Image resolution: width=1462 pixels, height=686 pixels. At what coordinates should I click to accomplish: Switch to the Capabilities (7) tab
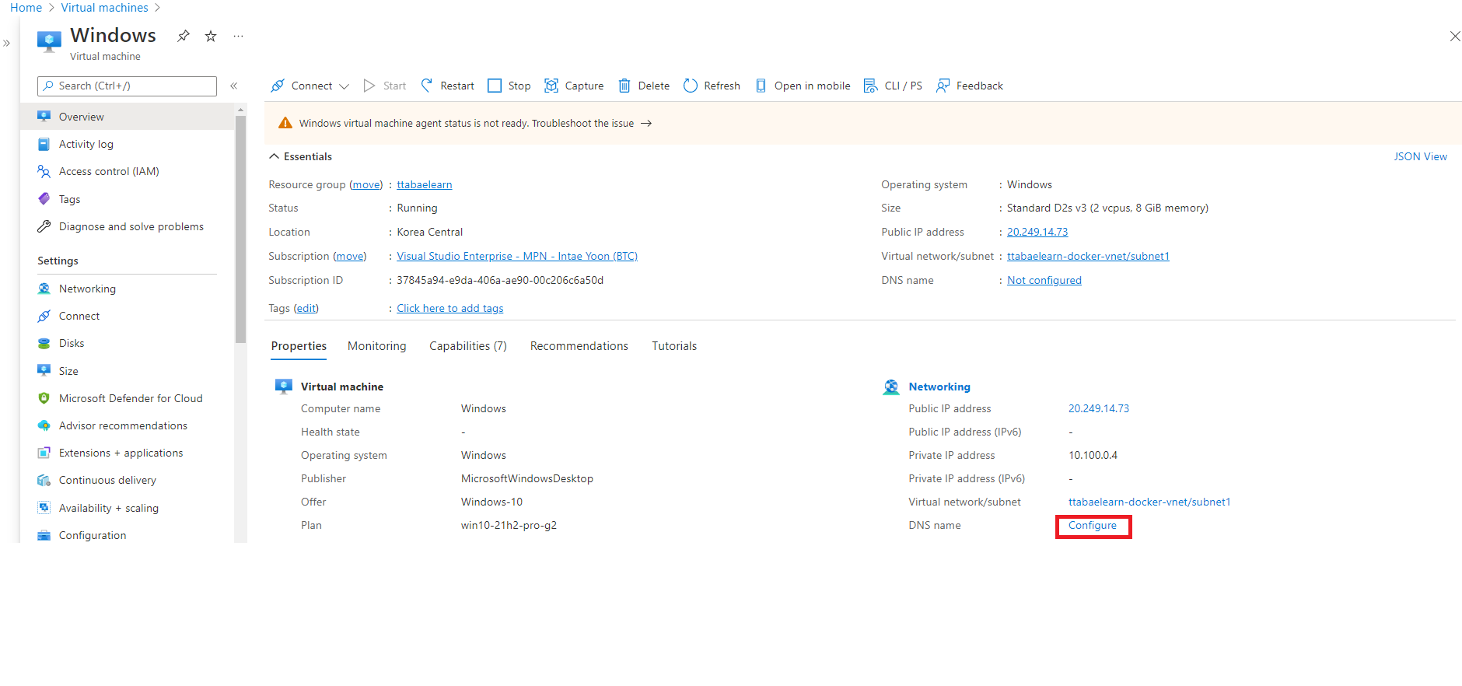tap(468, 346)
